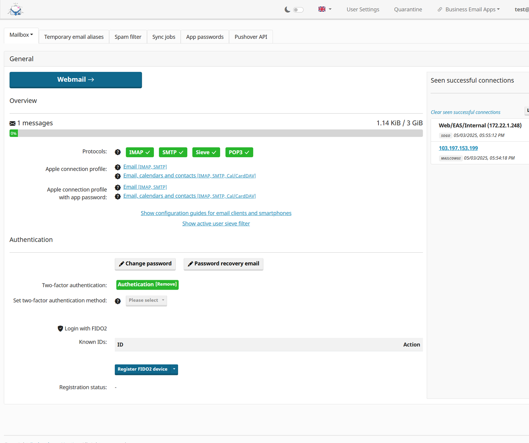The height and width of the screenshot is (443, 529).
Task: Click help icon for Apple profile calendars and contacts
Action: coord(118,176)
